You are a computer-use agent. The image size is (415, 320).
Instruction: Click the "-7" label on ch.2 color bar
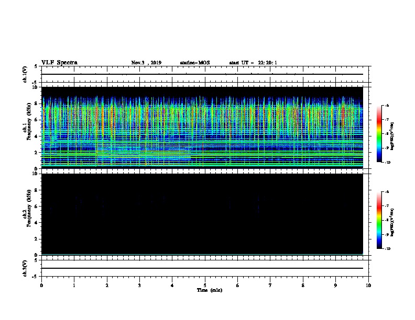[387, 206]
